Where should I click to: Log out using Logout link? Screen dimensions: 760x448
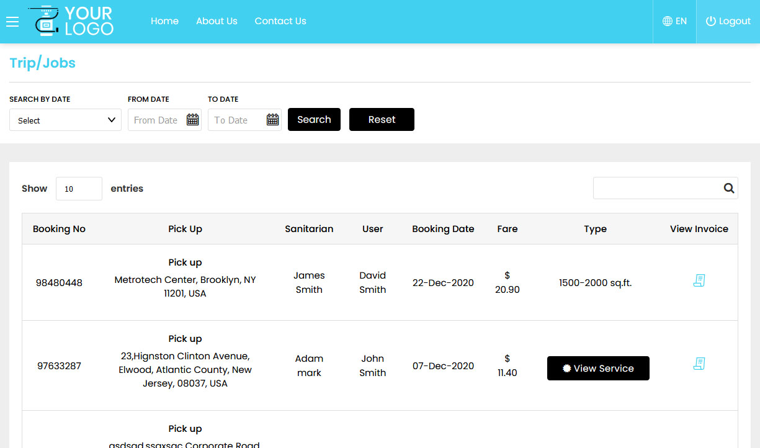pos(728,21)
